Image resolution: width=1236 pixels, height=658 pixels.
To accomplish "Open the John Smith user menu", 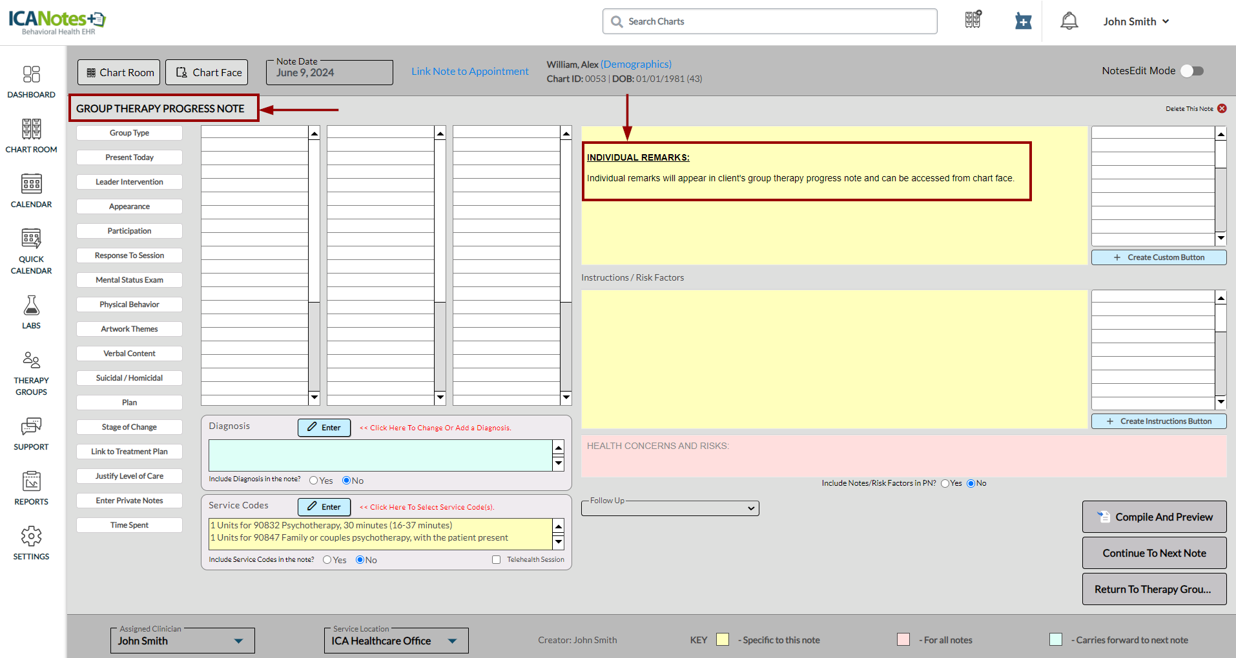I will 1136,21.
